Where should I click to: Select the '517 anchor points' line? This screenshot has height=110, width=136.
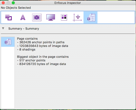coord(31,60)
